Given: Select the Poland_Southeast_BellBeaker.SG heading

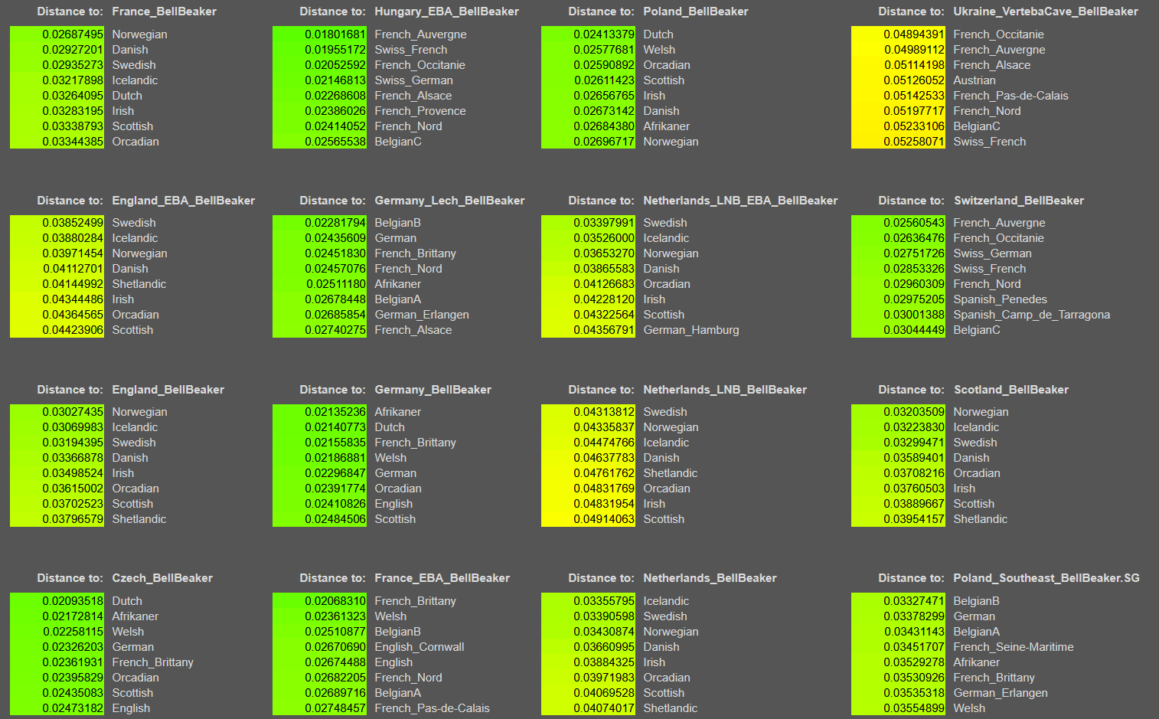Looking at the screenshot, I should pyautogui.click(x=1046, y=578).
